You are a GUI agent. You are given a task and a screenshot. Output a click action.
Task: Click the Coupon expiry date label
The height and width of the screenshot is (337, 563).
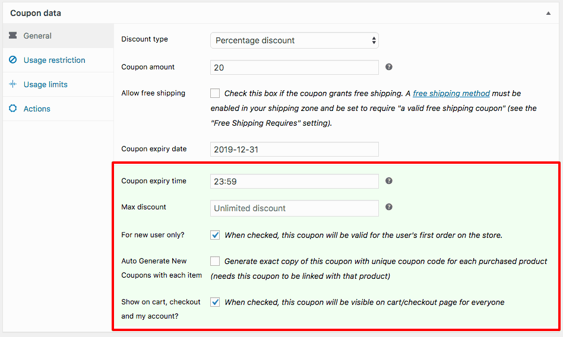click(154, 148)
